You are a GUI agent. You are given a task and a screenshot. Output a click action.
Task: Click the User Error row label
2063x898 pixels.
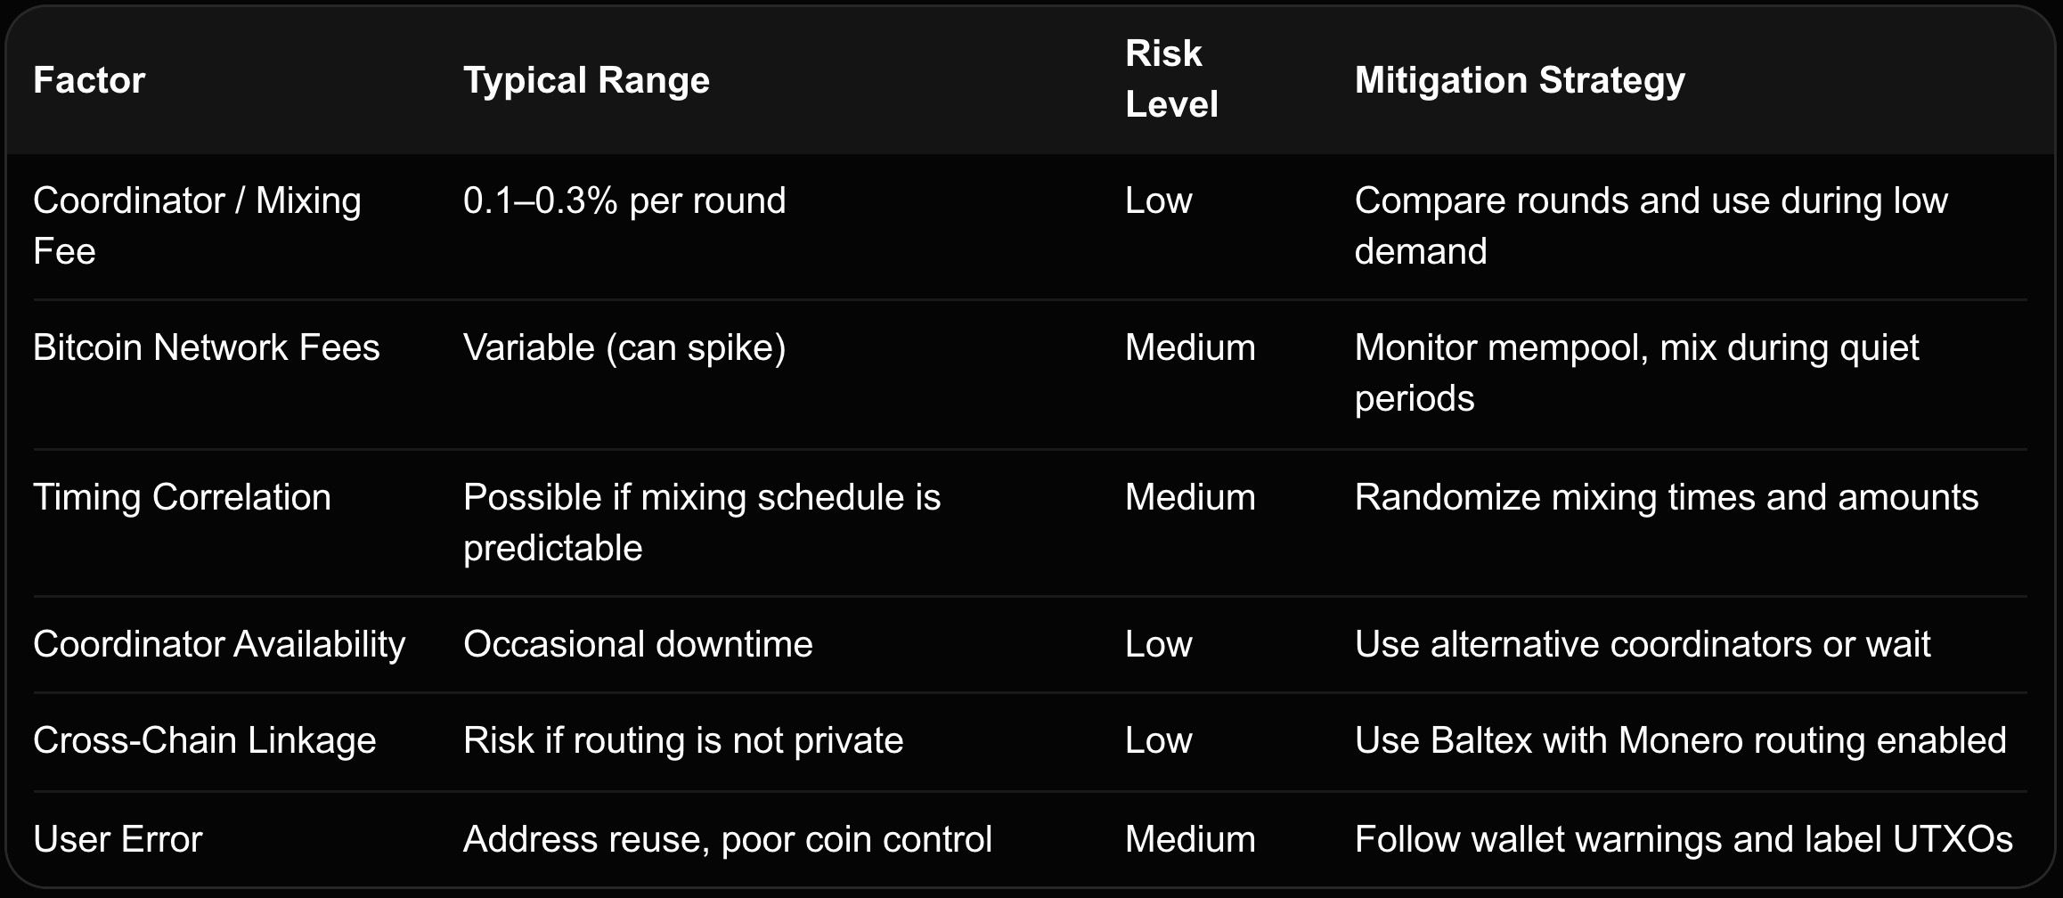(x=118, y=839)
